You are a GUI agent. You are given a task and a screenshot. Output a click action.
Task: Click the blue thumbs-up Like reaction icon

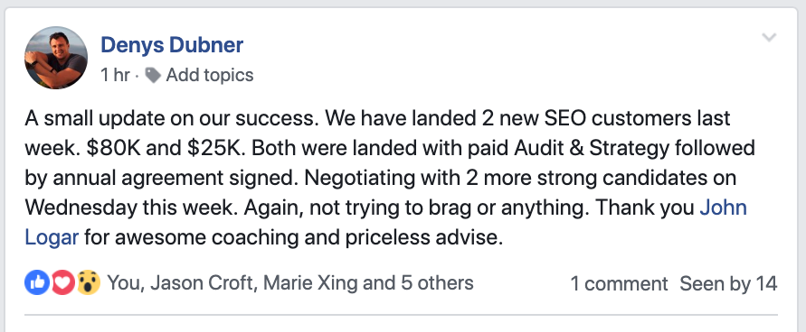point(37,282)
